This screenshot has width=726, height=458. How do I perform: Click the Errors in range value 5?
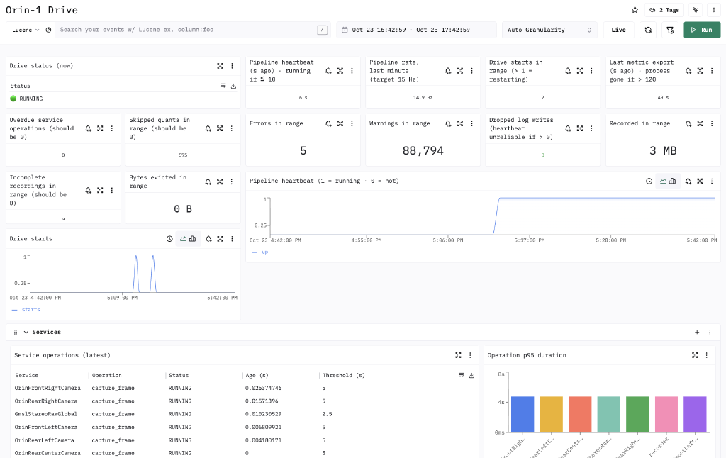[x=303, y=150]
